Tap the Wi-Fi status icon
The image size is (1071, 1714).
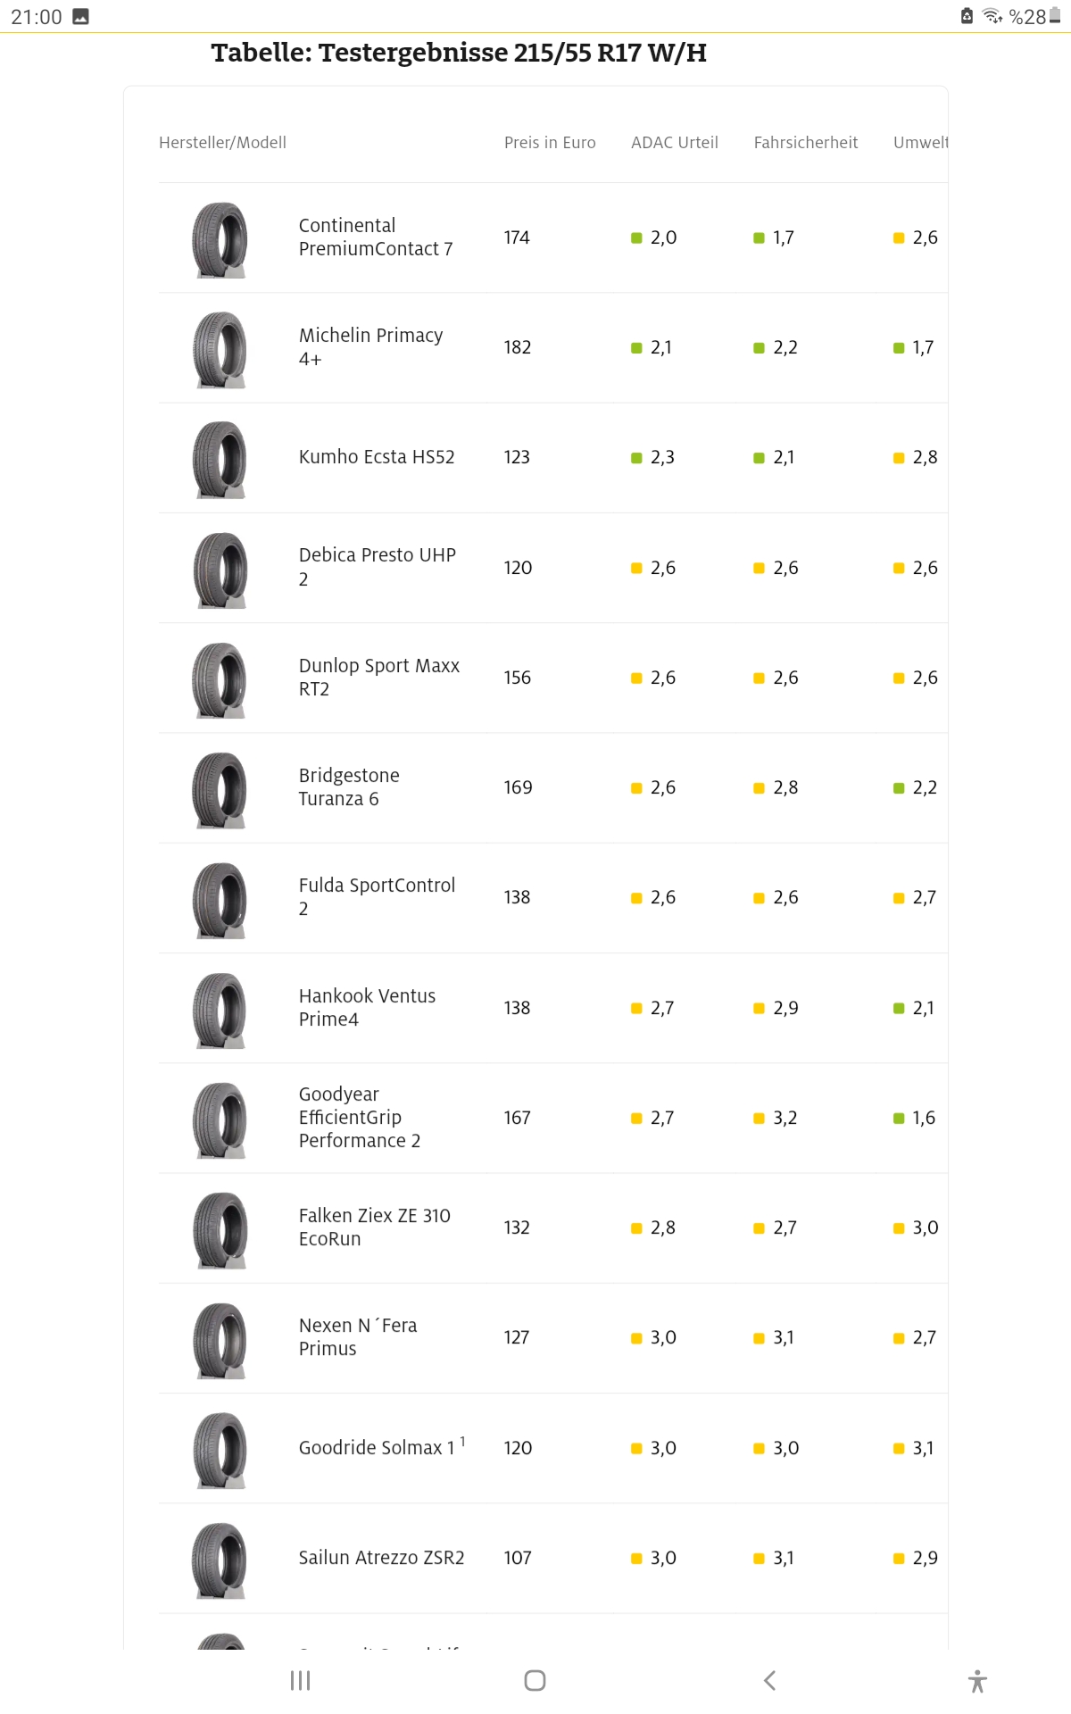click(x=992, y=16)
